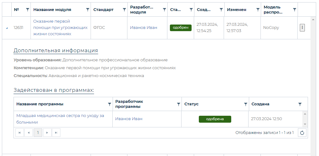Go to the first page in pager
The width and height of the screenshot is (319, 156).
(20, 133)
